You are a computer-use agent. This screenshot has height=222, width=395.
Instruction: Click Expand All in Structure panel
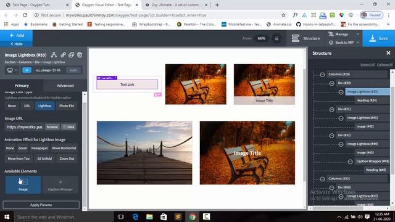(367, 65)
